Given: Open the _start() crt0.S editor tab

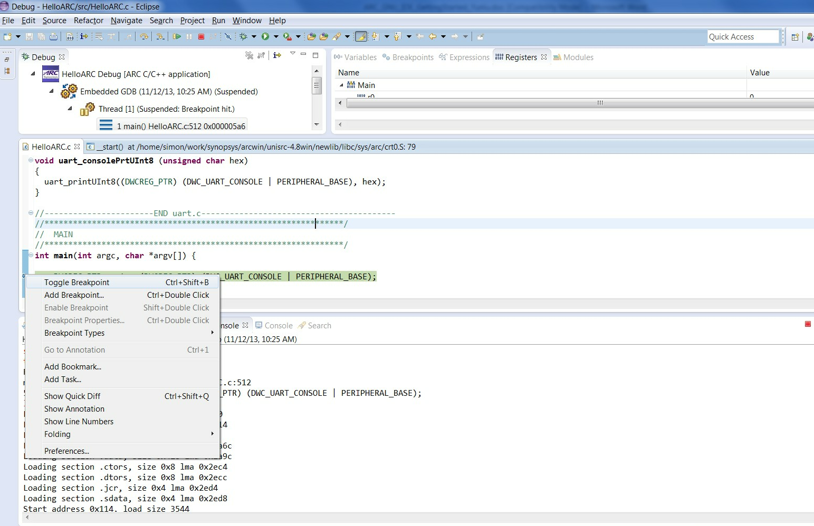Looking at the screenshot, I should (251, 147).
